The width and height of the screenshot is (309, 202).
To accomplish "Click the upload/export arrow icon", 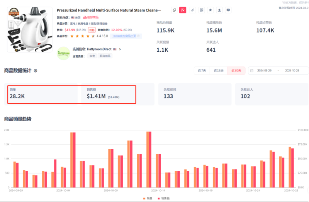I will pyautogui.click(x=219, y=10).
